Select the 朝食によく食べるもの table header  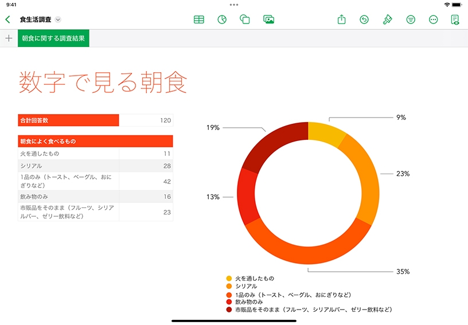(95, 141)
